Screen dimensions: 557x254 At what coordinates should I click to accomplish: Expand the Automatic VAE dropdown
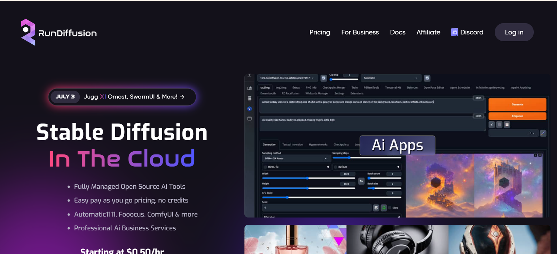click(x=391, y=78)
